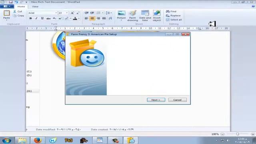Open the list style dropdown arrow
This screenshot has width=256, height=144.
click(x=102, y=13)
